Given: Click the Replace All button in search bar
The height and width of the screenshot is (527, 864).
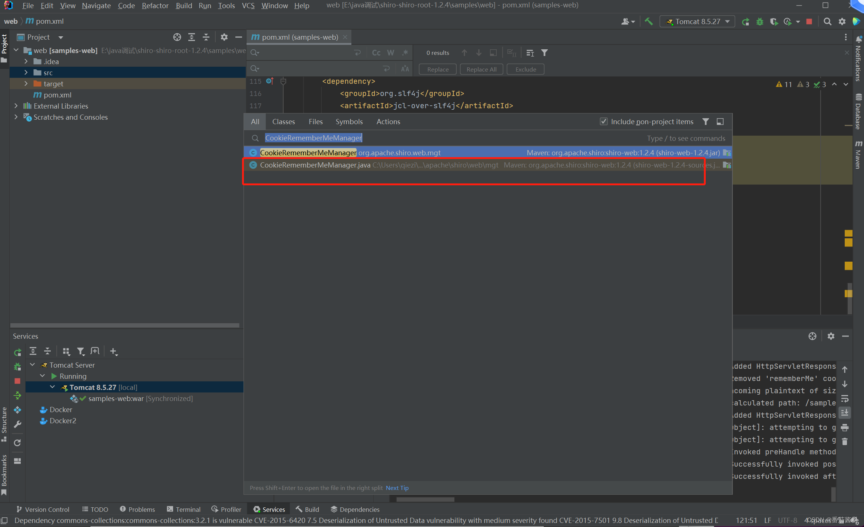Looking at the screenshot, I should pyautogui.click(x=482, y=69).
